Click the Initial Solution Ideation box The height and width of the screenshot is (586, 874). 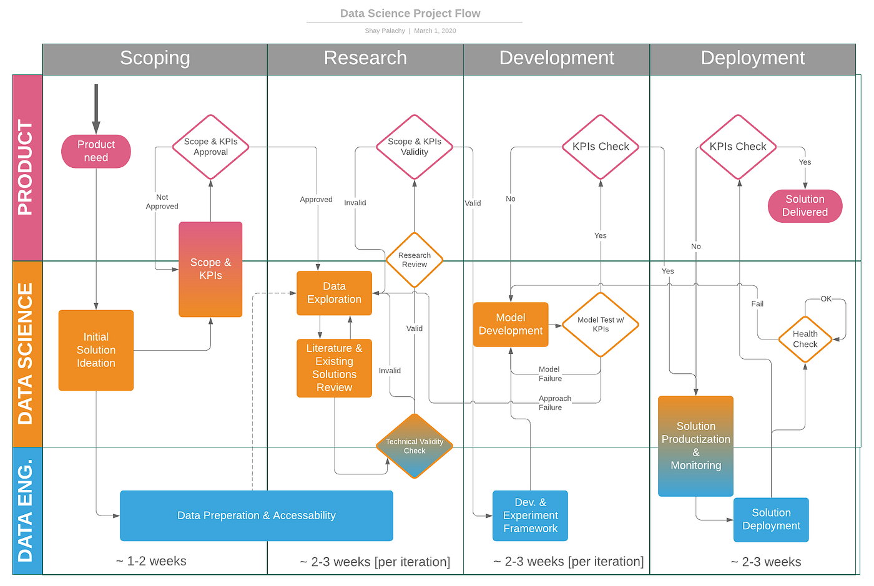tap(96, 350)
